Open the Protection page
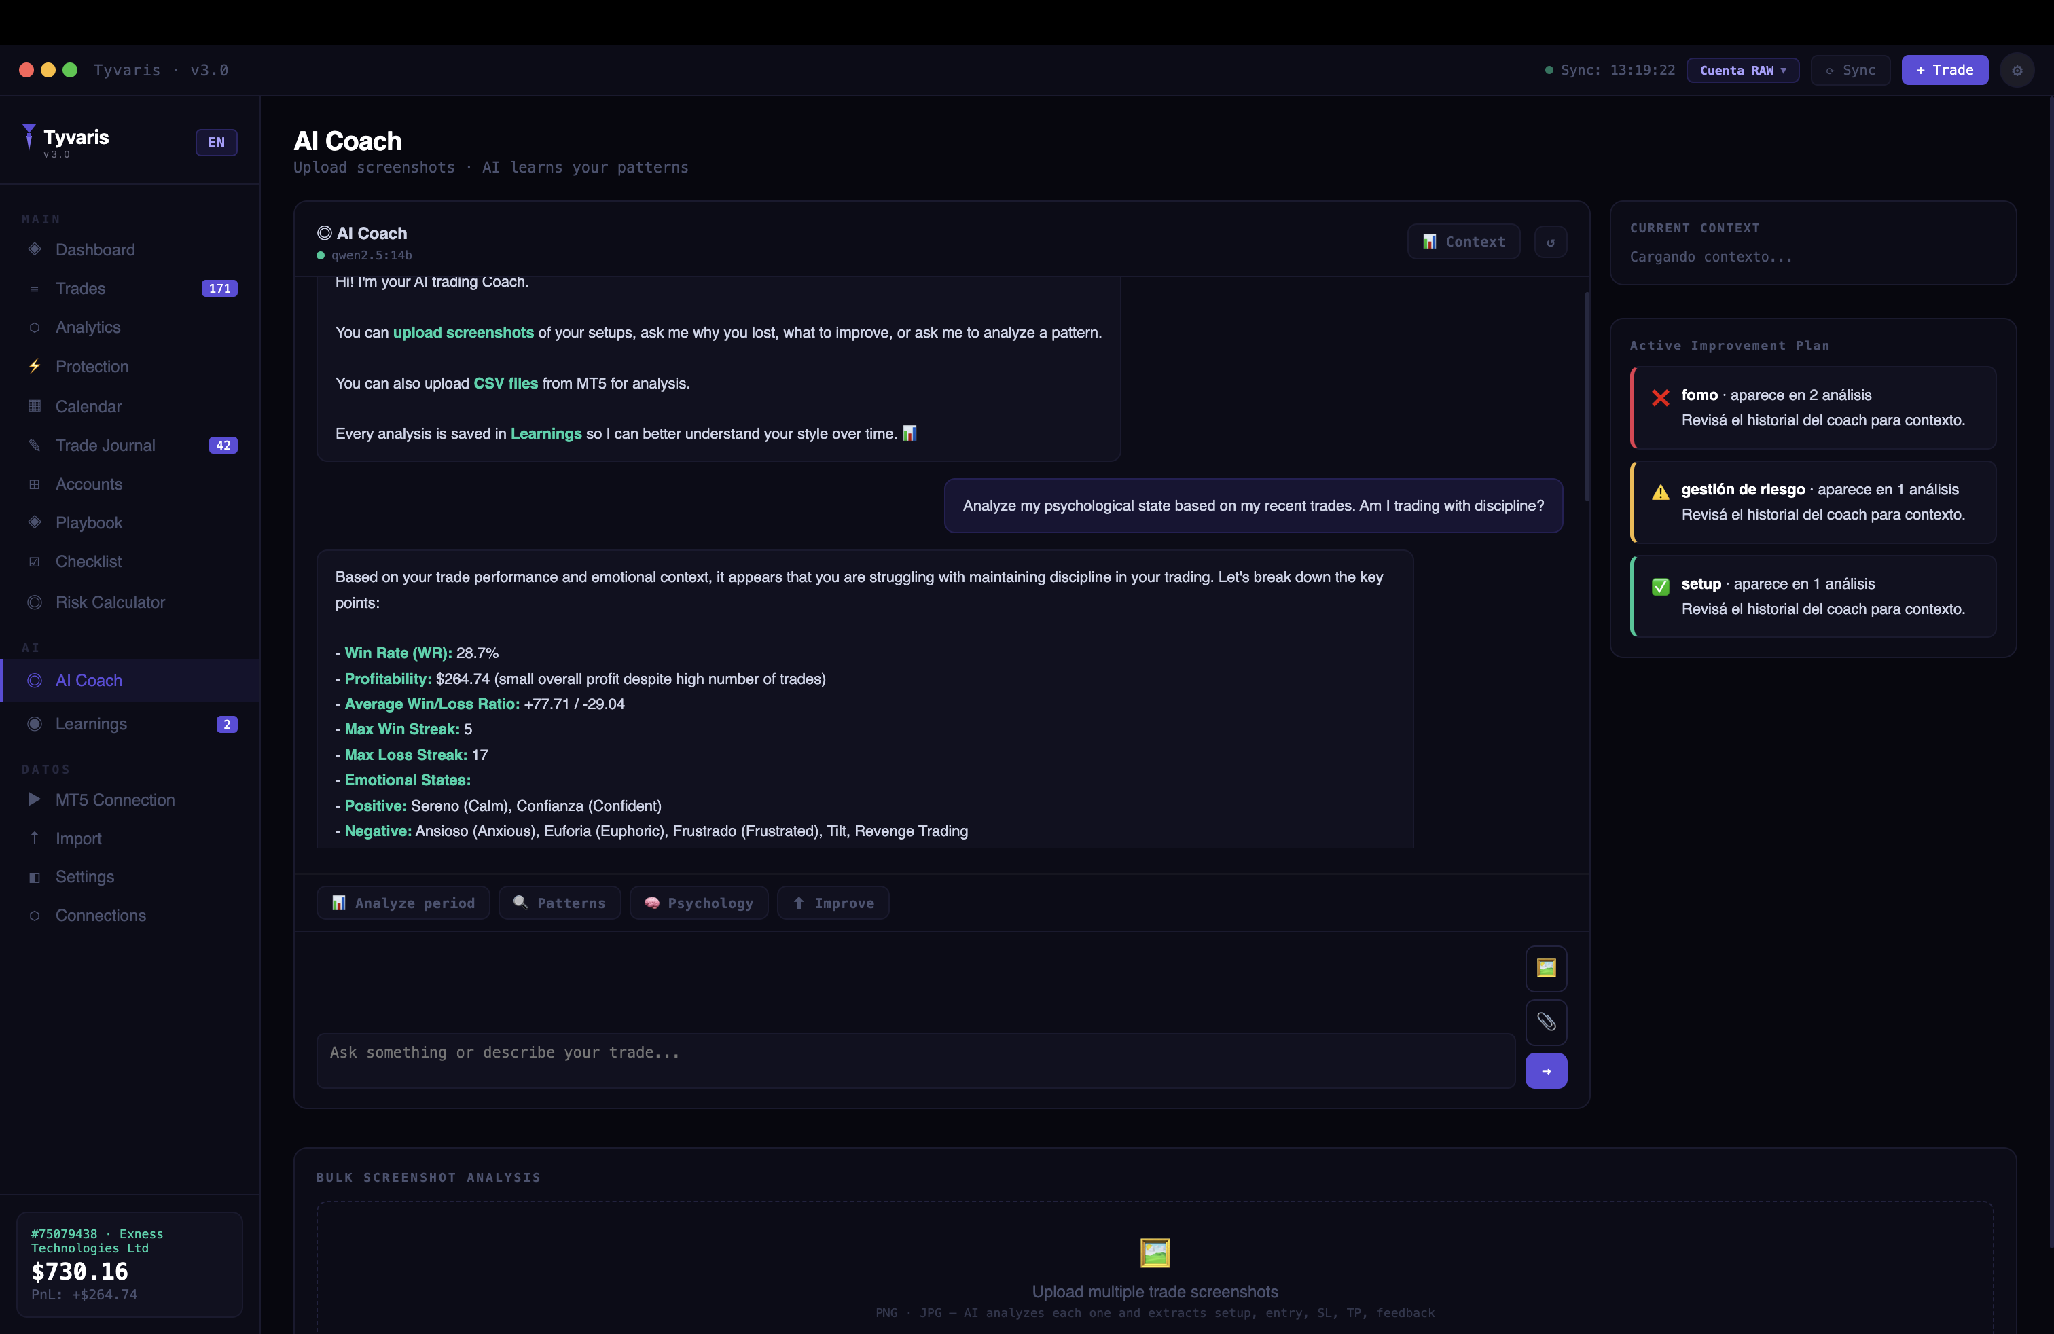 130,367
